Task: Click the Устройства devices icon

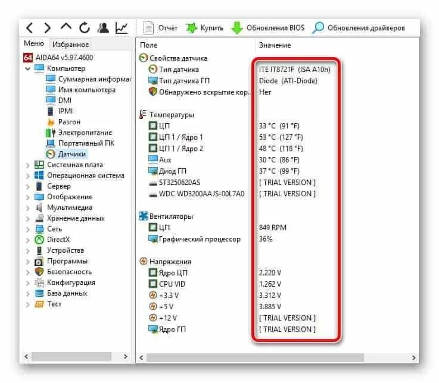Action: (x=39, y=250)
